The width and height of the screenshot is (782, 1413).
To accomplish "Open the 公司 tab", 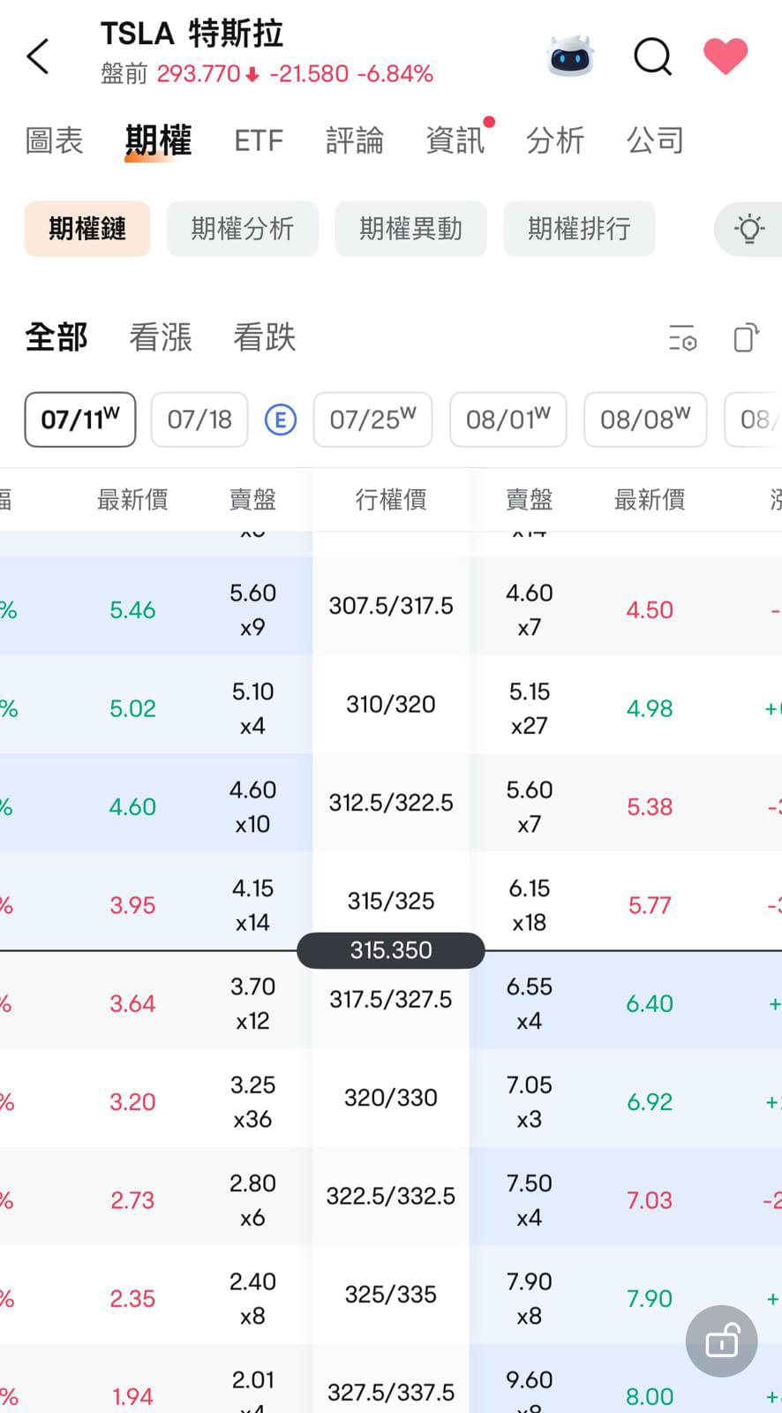I will pyautogui.click(x=656, y=140).
